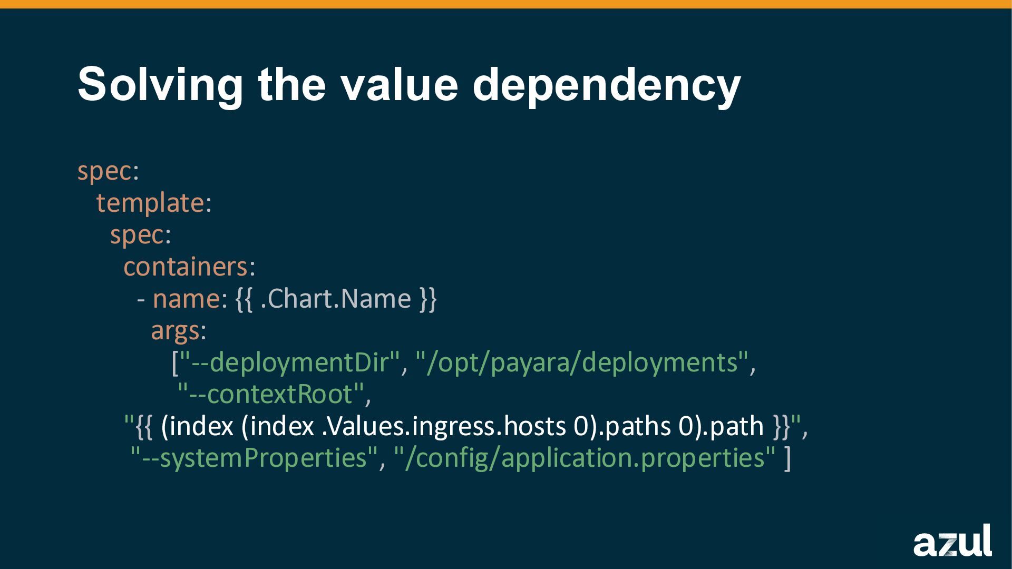Viewport: 1012px width, 569px height.
Task: Click the '/config/application.properties' string
Action: click(x=585, y=458)
